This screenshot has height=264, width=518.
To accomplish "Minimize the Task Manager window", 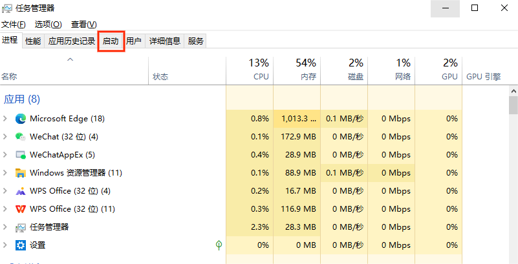I will coord(445,8).
